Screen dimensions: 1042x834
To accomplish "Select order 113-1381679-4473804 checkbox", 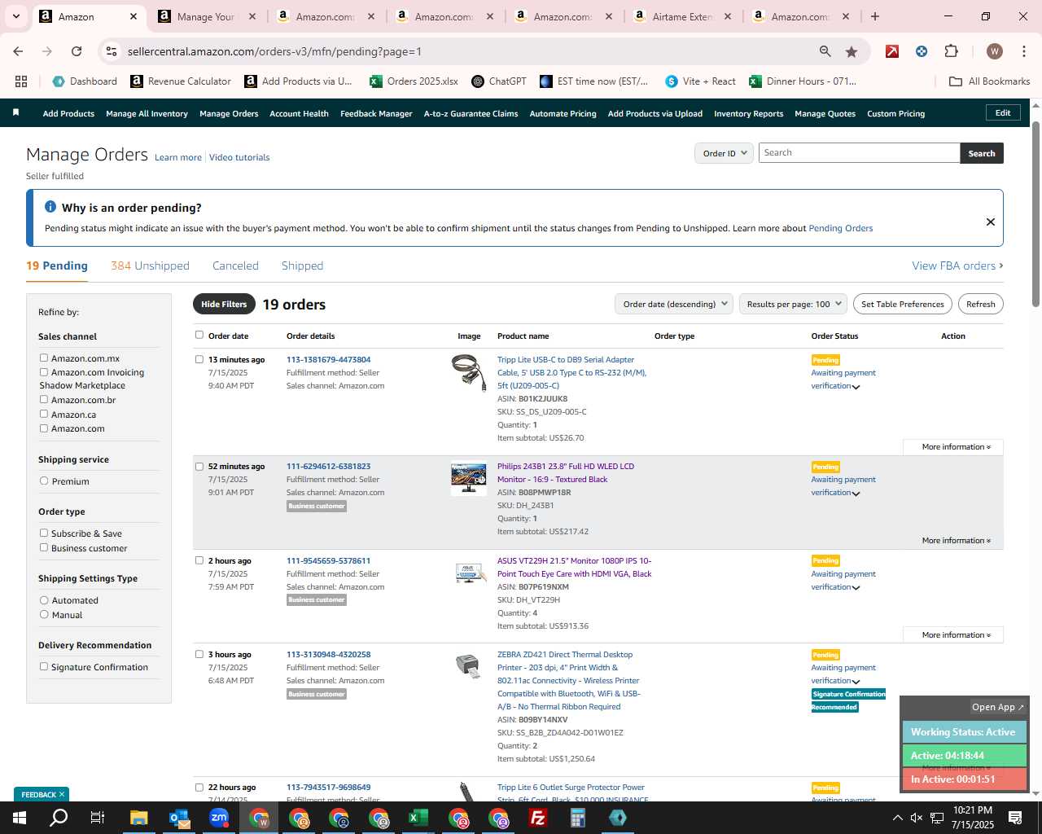I will (199, 359).
